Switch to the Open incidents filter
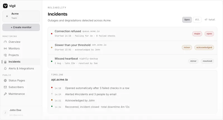 [x=187, y=20]
